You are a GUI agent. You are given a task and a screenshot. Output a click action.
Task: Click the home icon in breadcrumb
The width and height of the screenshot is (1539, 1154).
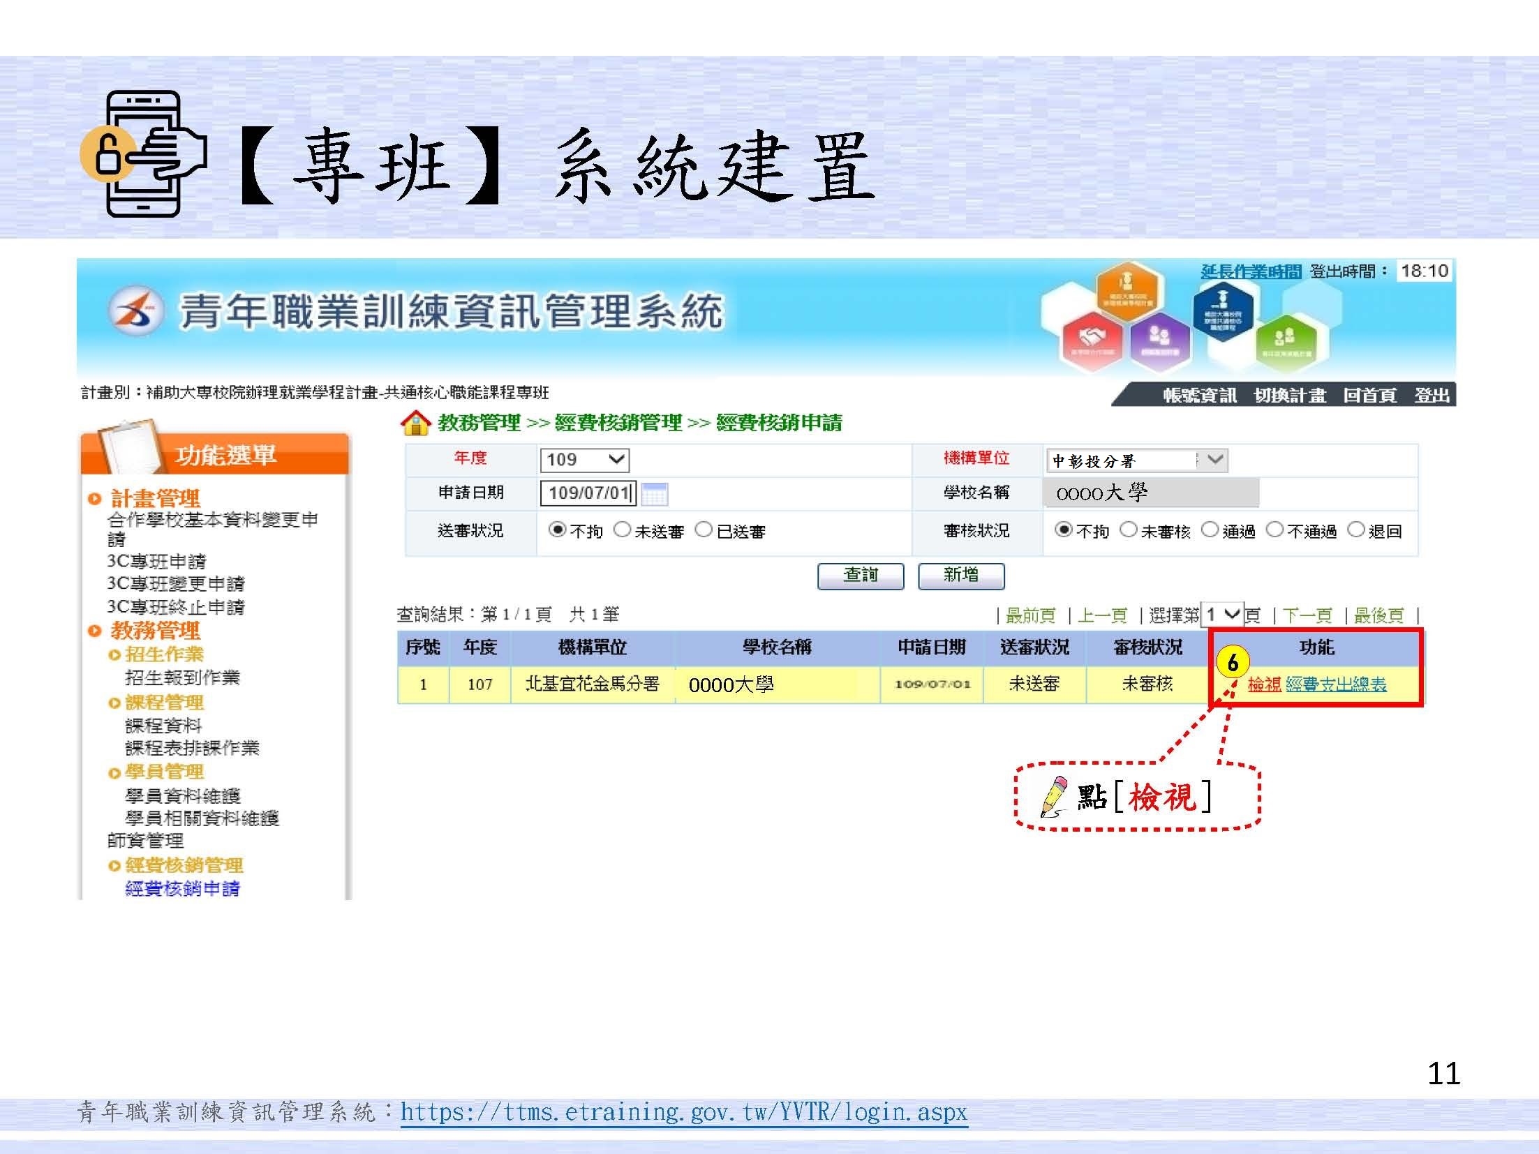tap(415, 423)
